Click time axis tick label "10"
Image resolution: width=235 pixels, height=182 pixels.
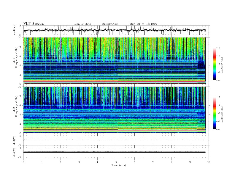[x=209, y=162]
